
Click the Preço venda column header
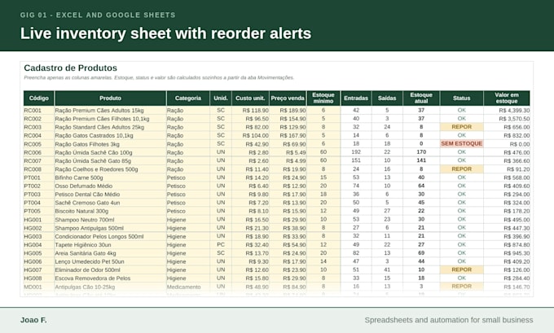click(288, 99)
